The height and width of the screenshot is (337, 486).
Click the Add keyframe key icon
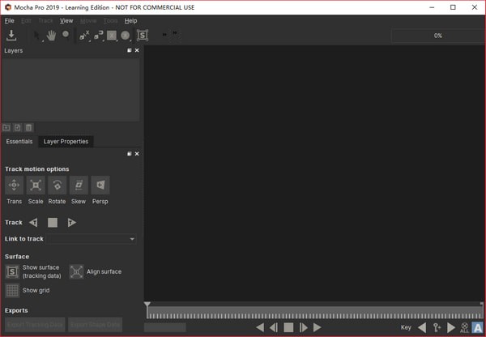(x=437, y=327)
